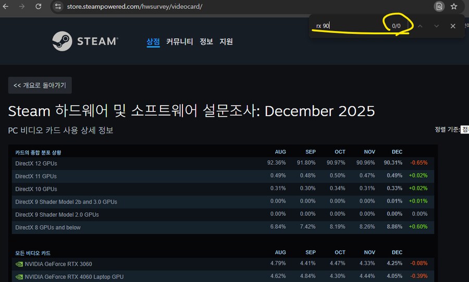The height and width of the screenshot is (282, 469).
Task: Click the 카드의 종합 분포 상황 header
Action: tap(38, 153)
